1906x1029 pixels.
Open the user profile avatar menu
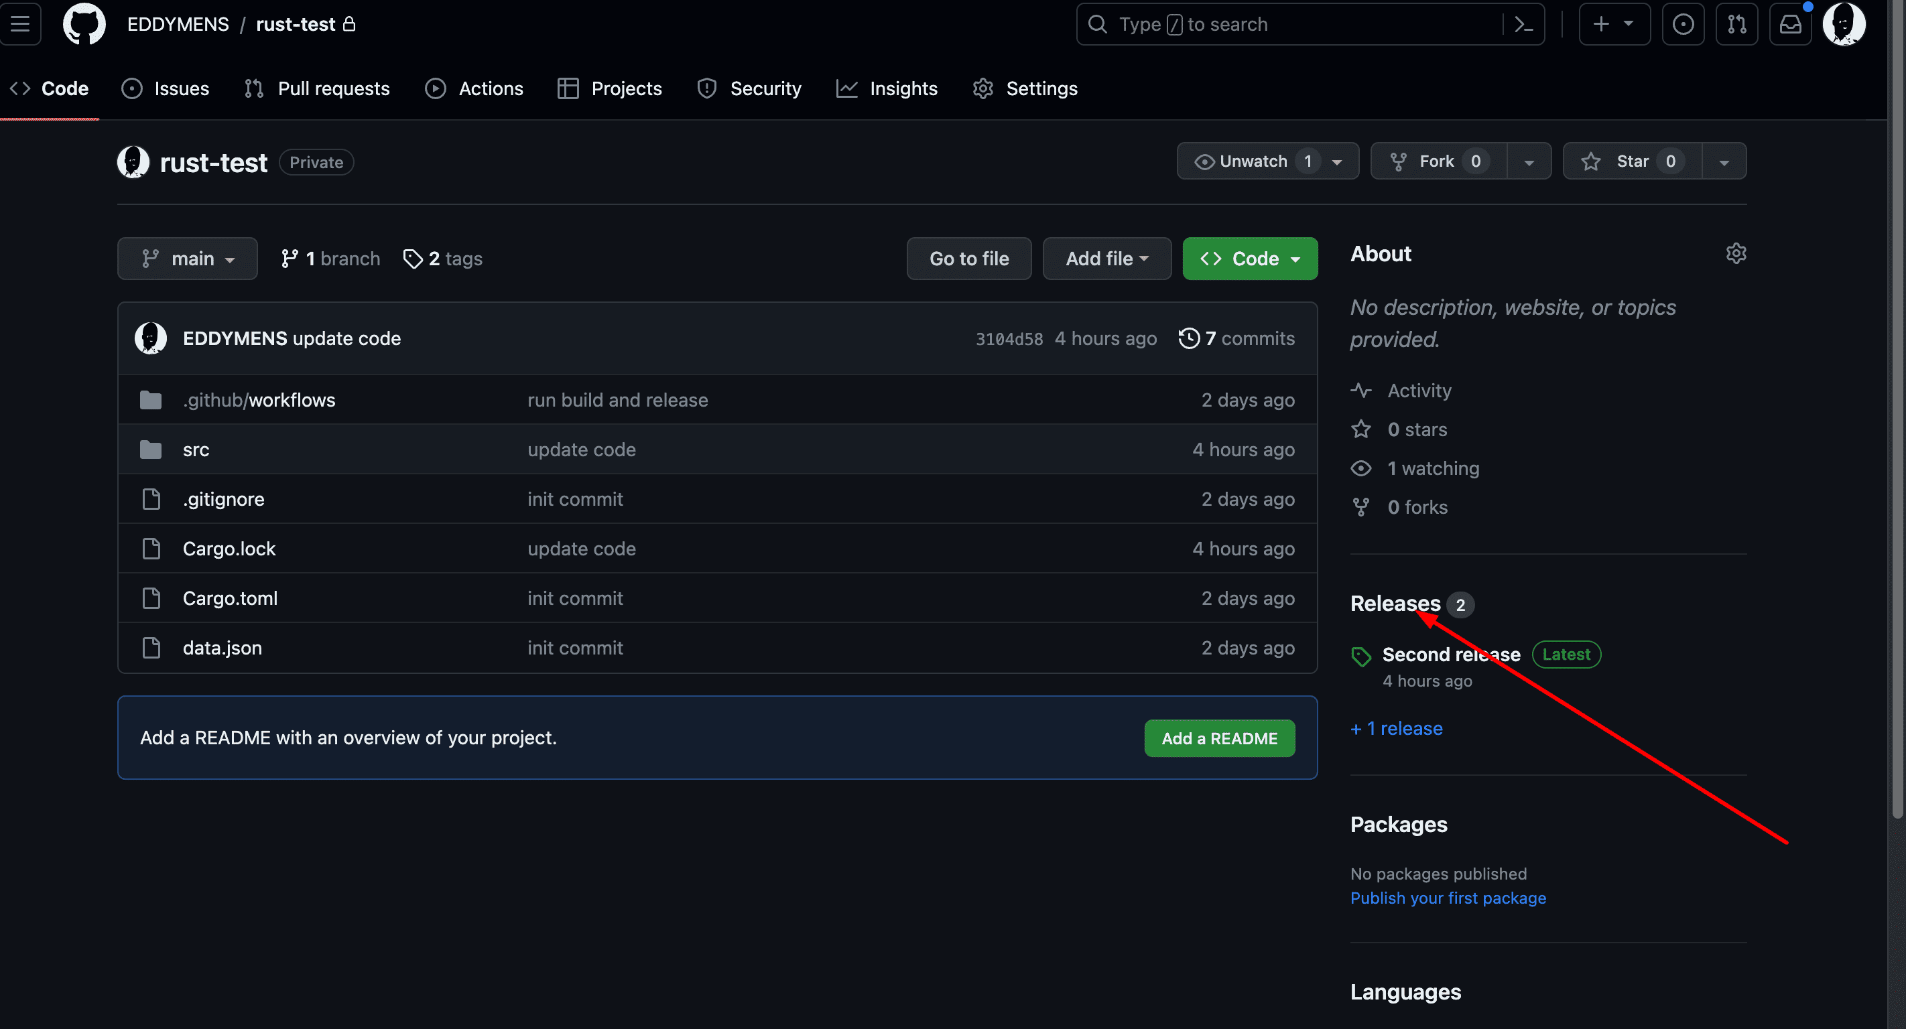tap(1843, 24)
